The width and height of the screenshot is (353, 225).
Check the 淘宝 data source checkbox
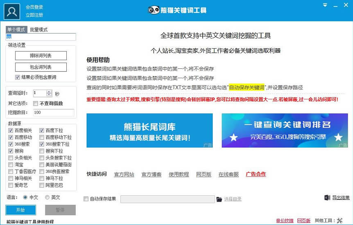[x=11, y=164]
